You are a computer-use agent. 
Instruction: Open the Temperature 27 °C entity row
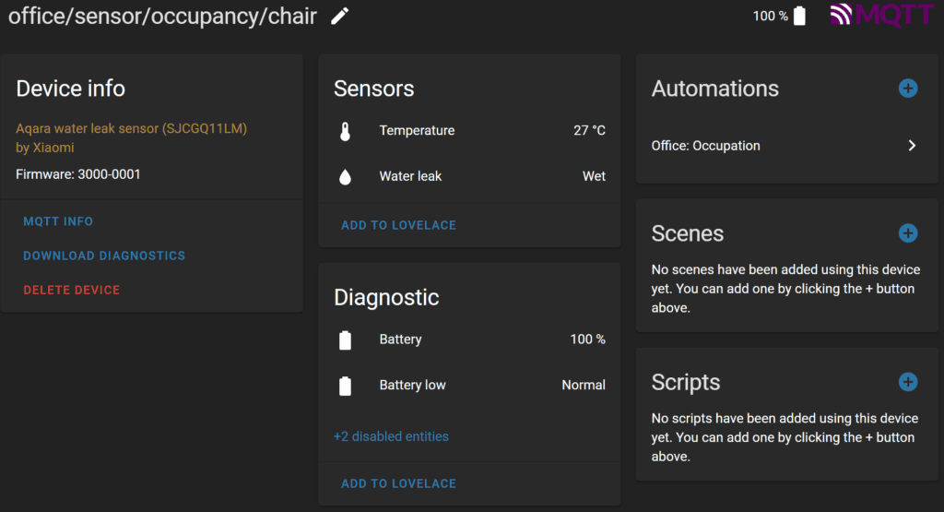[x=469, y=131]
